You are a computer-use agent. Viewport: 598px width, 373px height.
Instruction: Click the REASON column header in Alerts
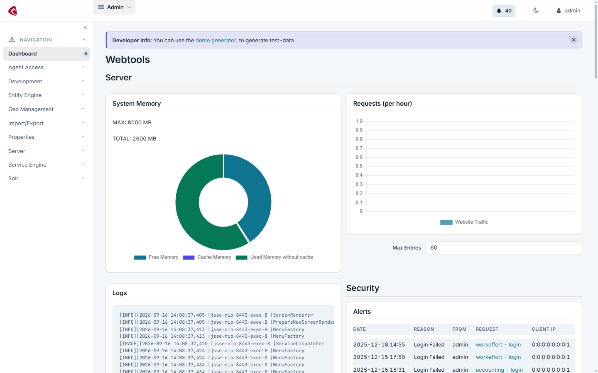424,329
